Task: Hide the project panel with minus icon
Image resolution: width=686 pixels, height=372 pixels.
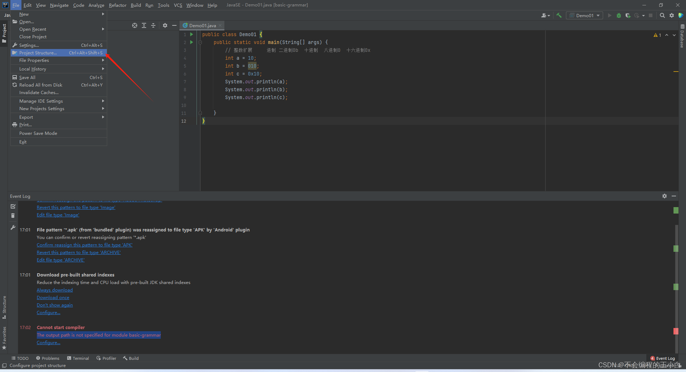Action: pos(174,25)
